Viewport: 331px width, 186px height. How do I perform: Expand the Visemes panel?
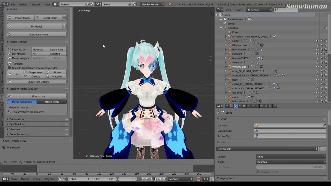(x=7, y=129)
